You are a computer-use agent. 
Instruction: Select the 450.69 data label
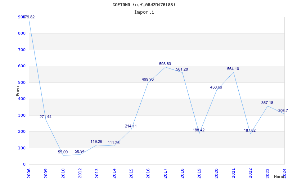pyautogui.click(x=216, y=87)
